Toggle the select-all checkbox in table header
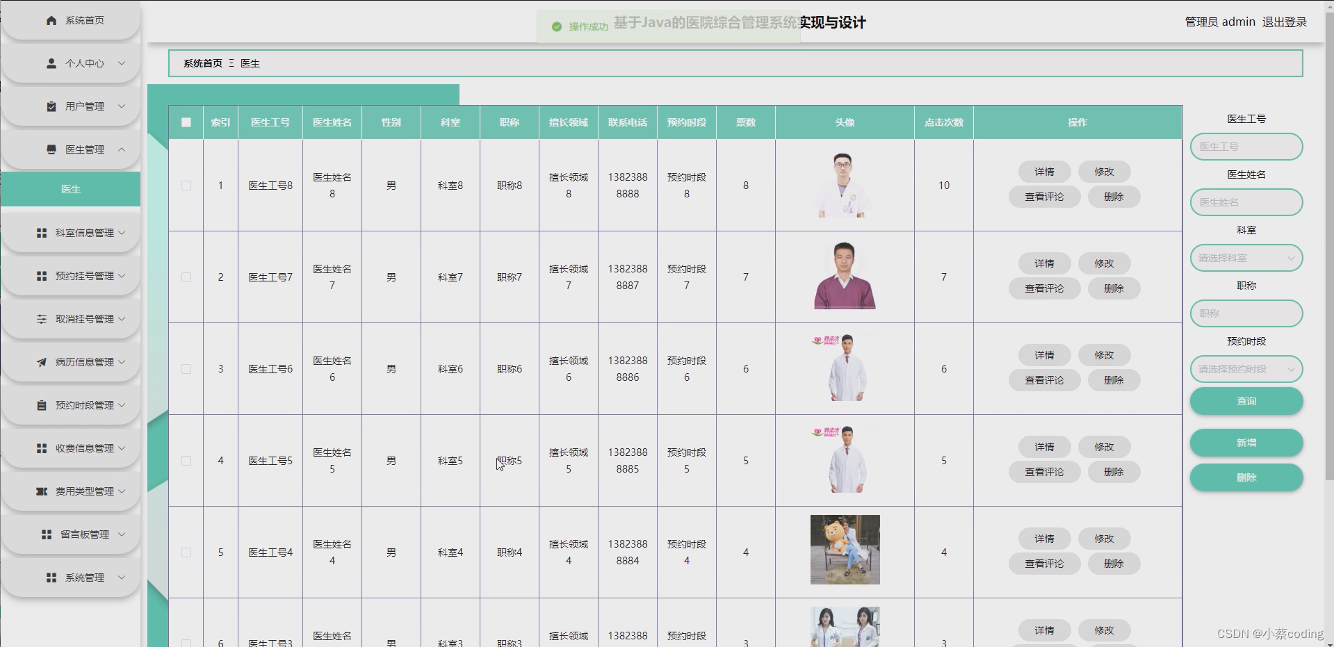This screenshot has width=1334, height=647. click(x=186, y=122)
